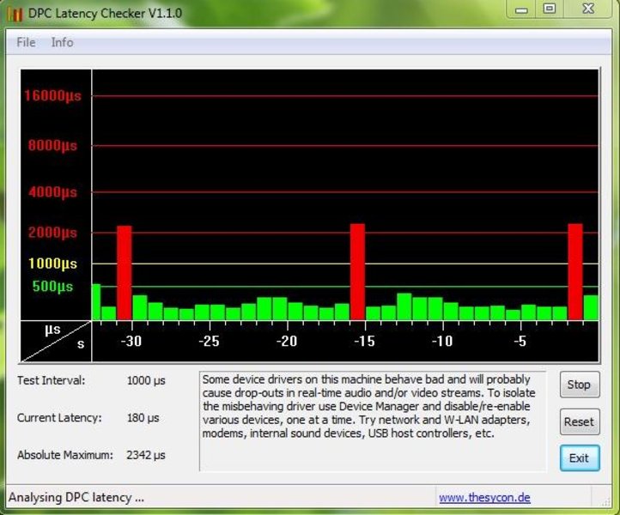
Task: Click the Absolute Maximum value 2342 µs
Action: point(146,455)
